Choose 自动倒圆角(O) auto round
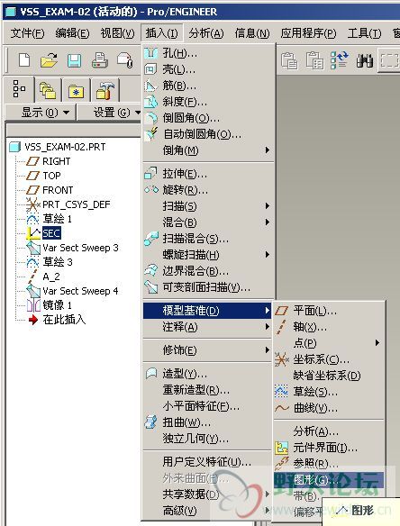 209,134
